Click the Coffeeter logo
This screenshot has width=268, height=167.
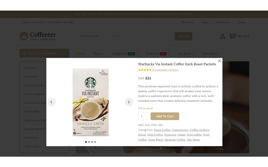coord(38,36)
